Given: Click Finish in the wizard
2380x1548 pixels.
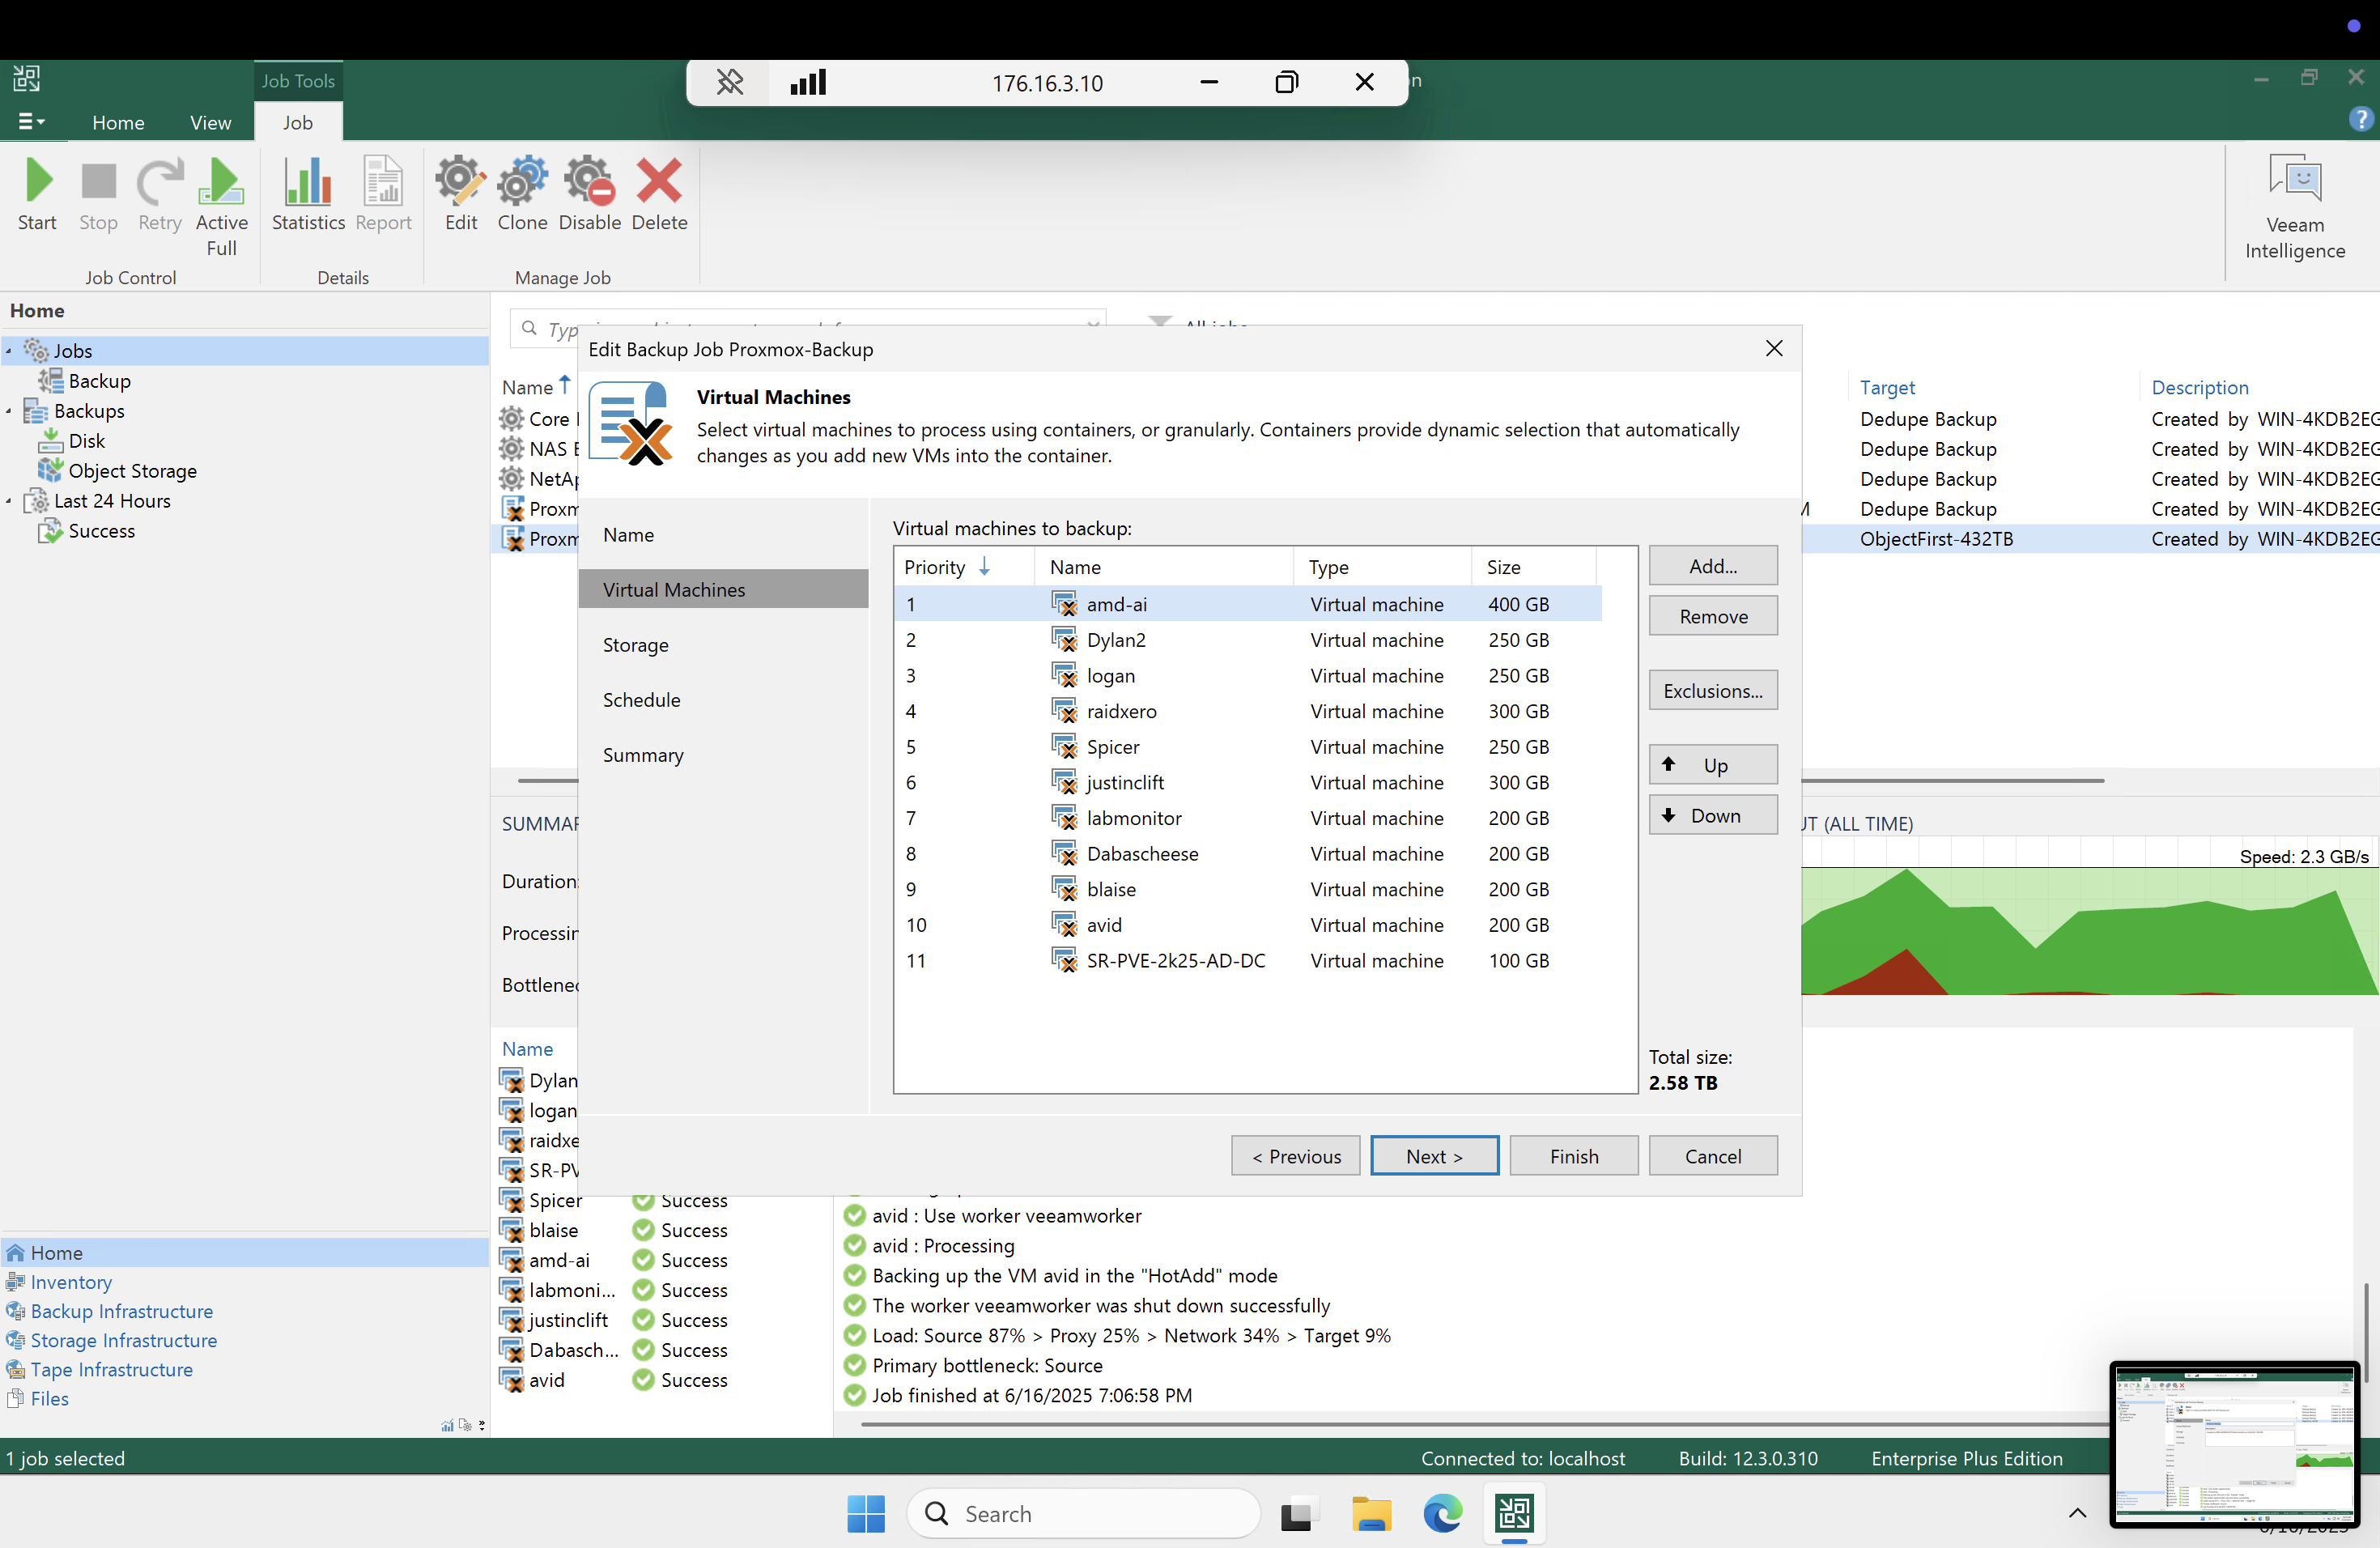Looking at the screenshot, I should (x=1574, y=1156).
